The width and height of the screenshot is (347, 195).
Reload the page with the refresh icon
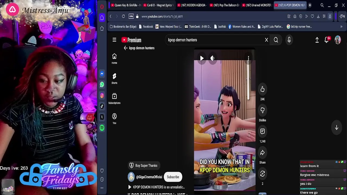(123, 17)
